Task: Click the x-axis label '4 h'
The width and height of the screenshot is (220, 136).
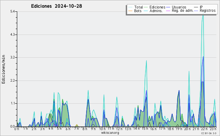Action: pyautogui.click(x=51, y=129)
